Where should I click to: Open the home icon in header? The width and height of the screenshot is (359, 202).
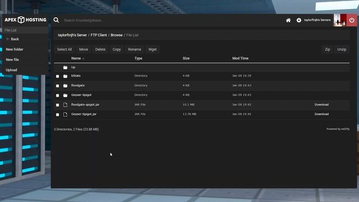288,20
